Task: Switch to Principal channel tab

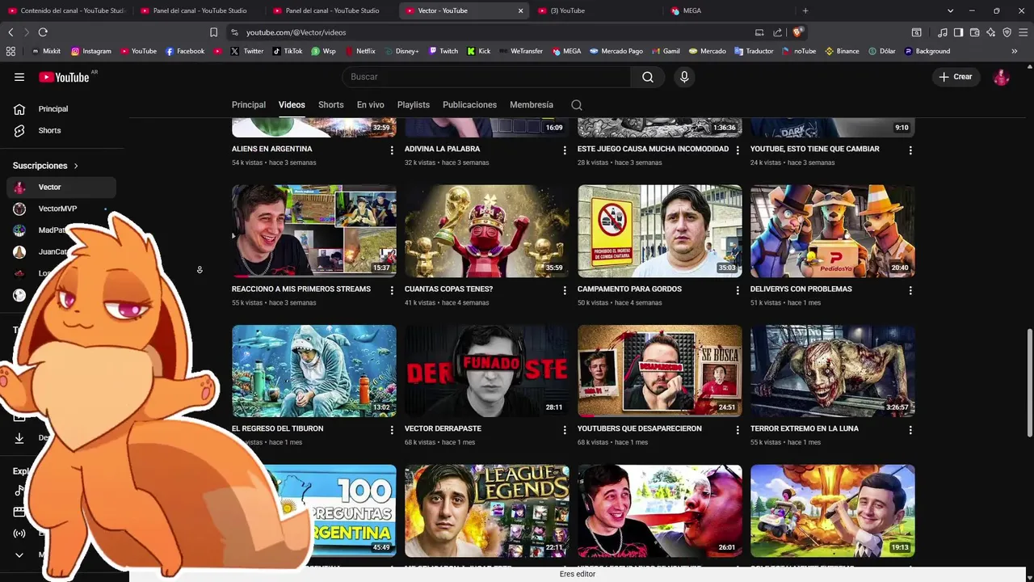Action: tap(249, 105)
